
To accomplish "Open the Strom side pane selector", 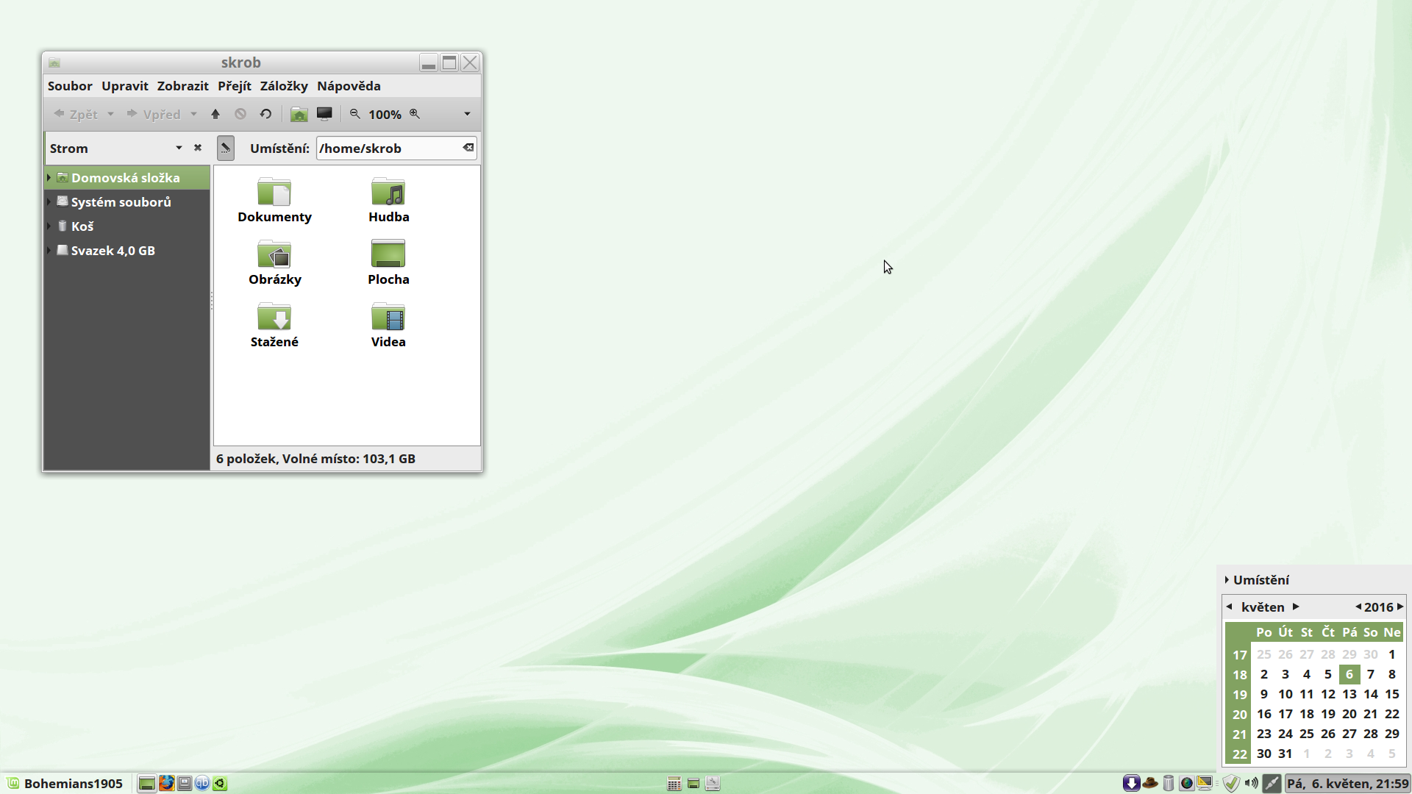I will [115, 148].
